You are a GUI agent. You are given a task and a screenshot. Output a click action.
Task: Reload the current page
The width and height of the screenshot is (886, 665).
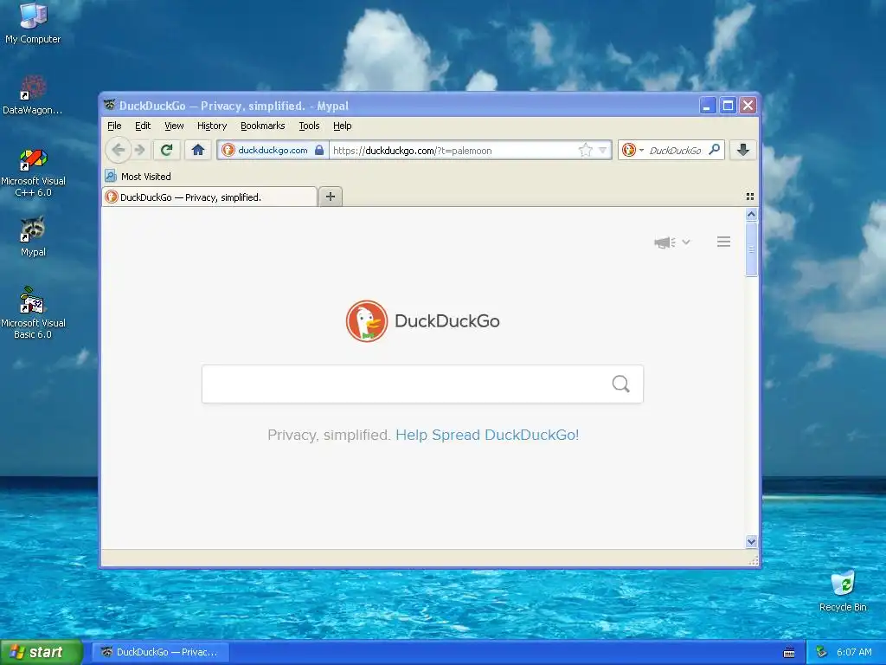(x=167, y=150)
